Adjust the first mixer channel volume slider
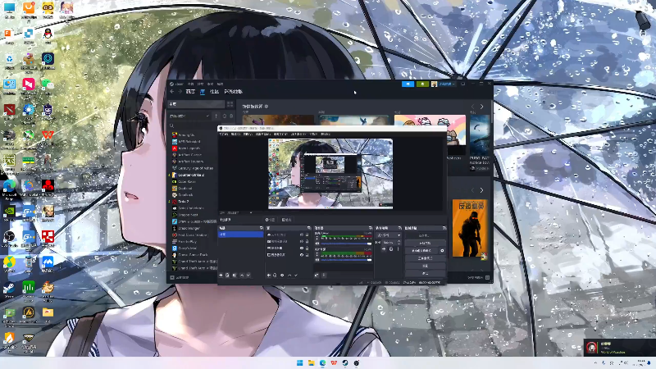This screenshot has height=369, width=656. [346, 244]
